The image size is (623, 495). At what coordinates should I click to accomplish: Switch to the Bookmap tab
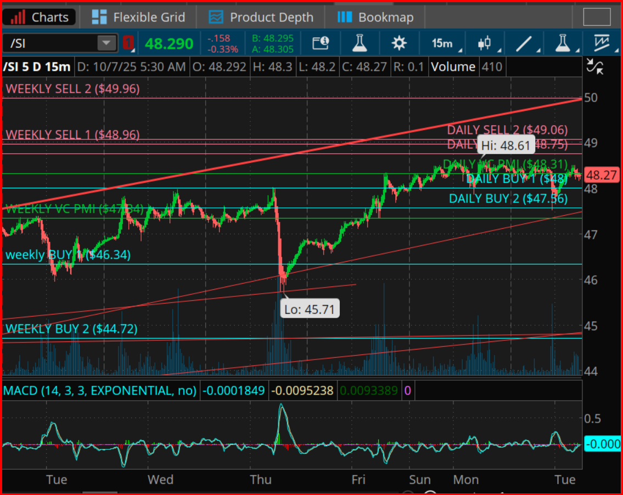pos(375,17)
